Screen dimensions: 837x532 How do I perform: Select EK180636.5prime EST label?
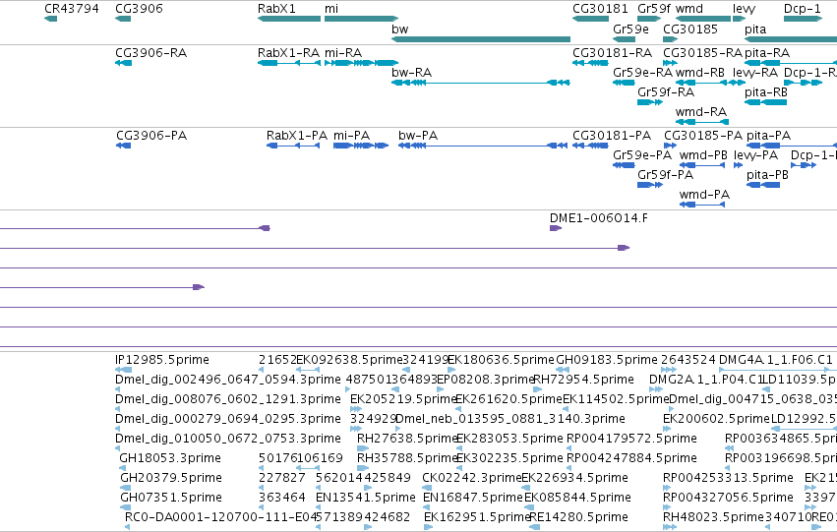coord(502,360)
